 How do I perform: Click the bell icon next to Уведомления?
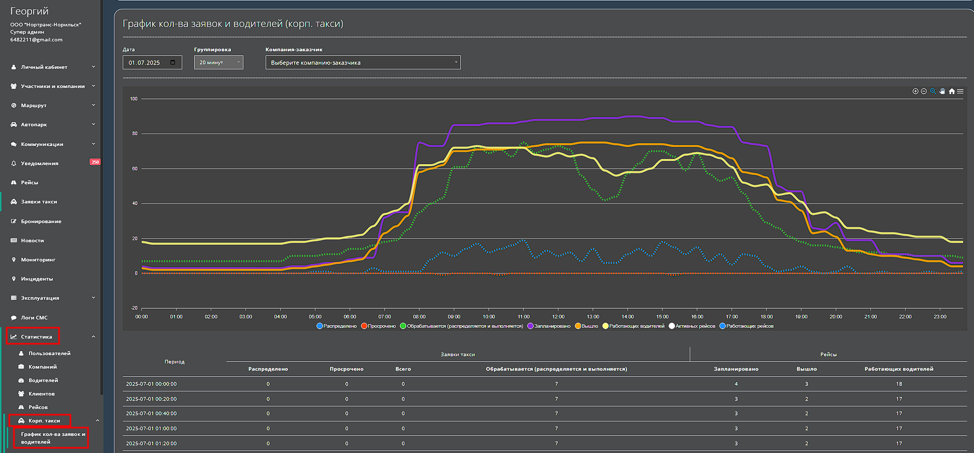click(13, 164)
